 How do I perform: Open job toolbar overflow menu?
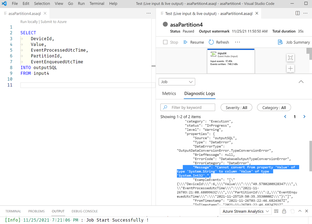[x=237, y=42]
